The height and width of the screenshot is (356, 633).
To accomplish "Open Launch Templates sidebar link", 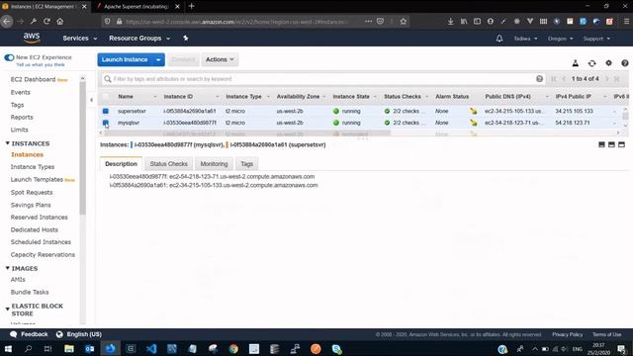I will [37, 179].
